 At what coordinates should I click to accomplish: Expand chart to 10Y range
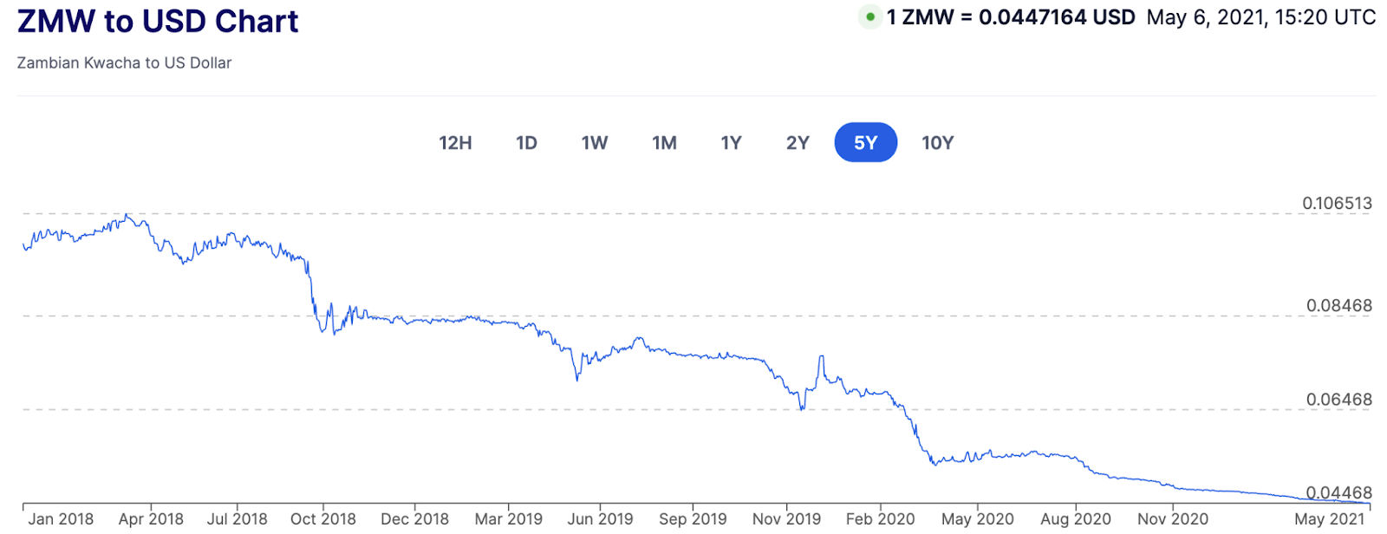(x=937, y=143)
